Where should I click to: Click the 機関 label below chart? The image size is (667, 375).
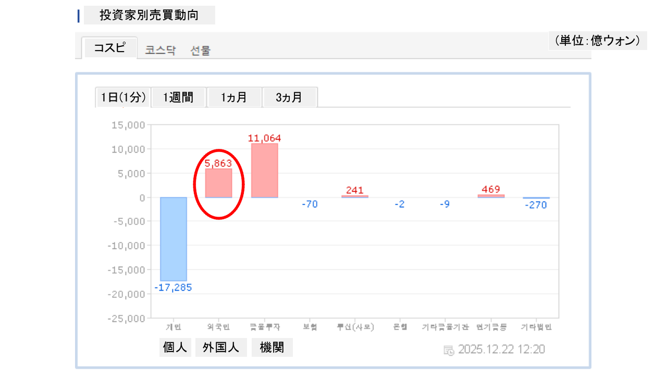tap(272, 347)
